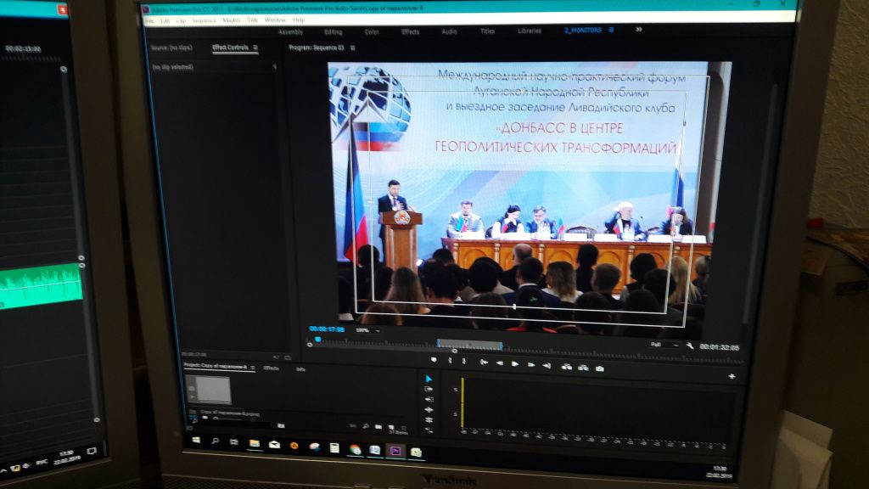Viewport: 869px width, 489px height.
Task: Switch to the Assembly workspace
Action: click(x=290, y=32)
